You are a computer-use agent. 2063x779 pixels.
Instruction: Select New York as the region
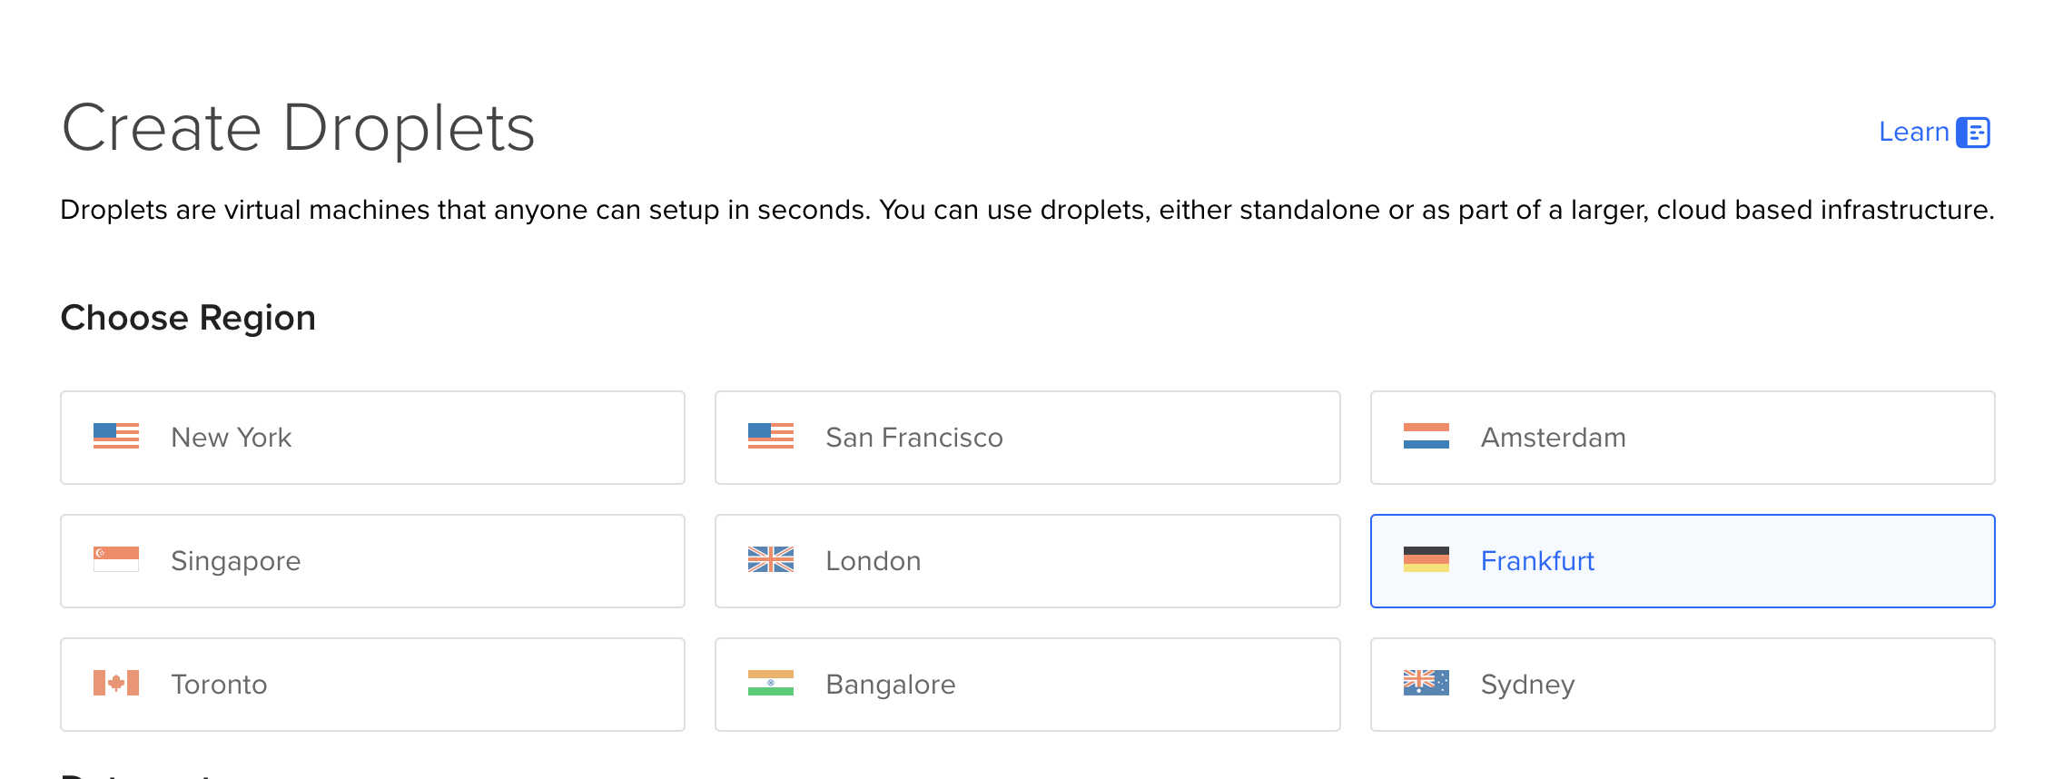(372, 438)
